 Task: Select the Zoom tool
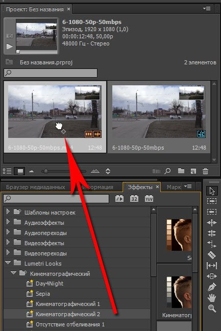coord(212,309)
